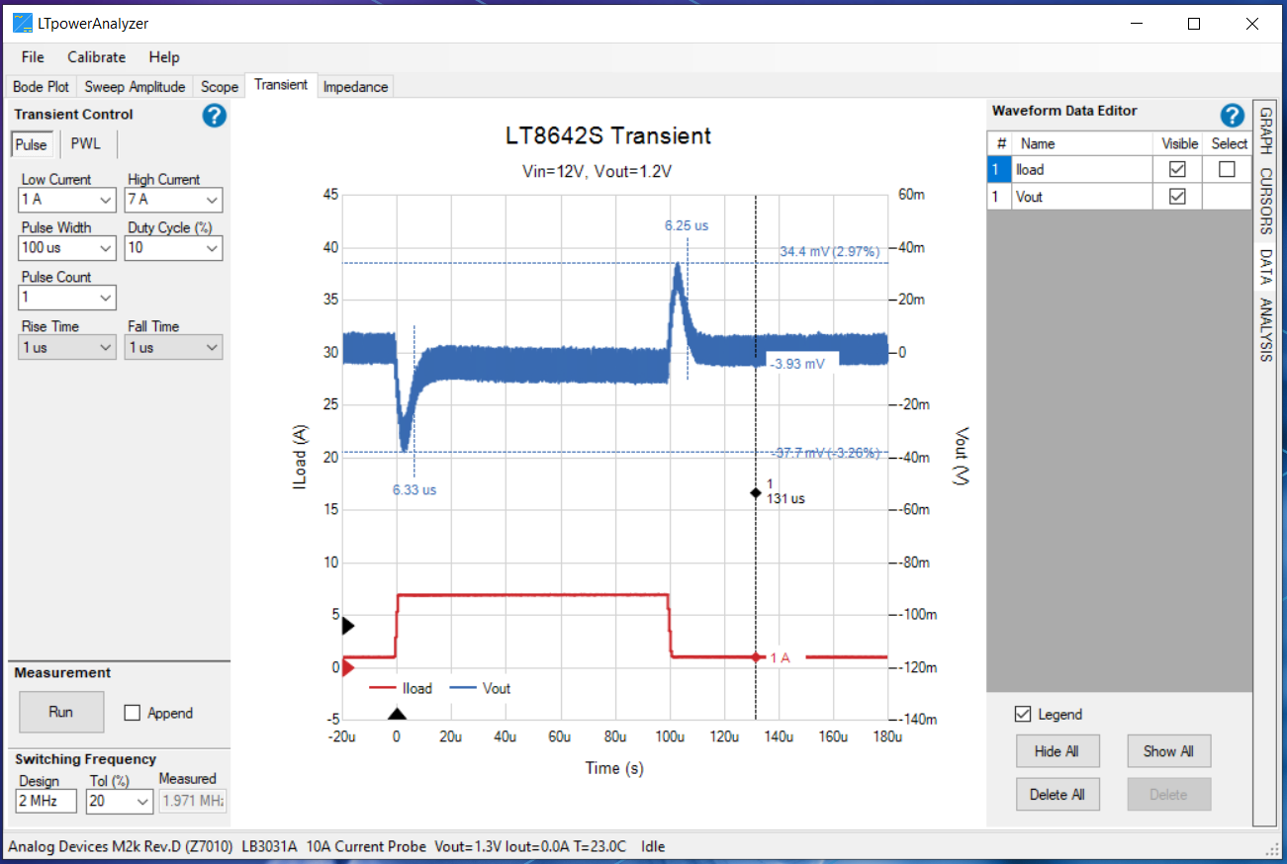Switch to the Bode Plot tab
The image size is (1287, 864).
[41, 86]
